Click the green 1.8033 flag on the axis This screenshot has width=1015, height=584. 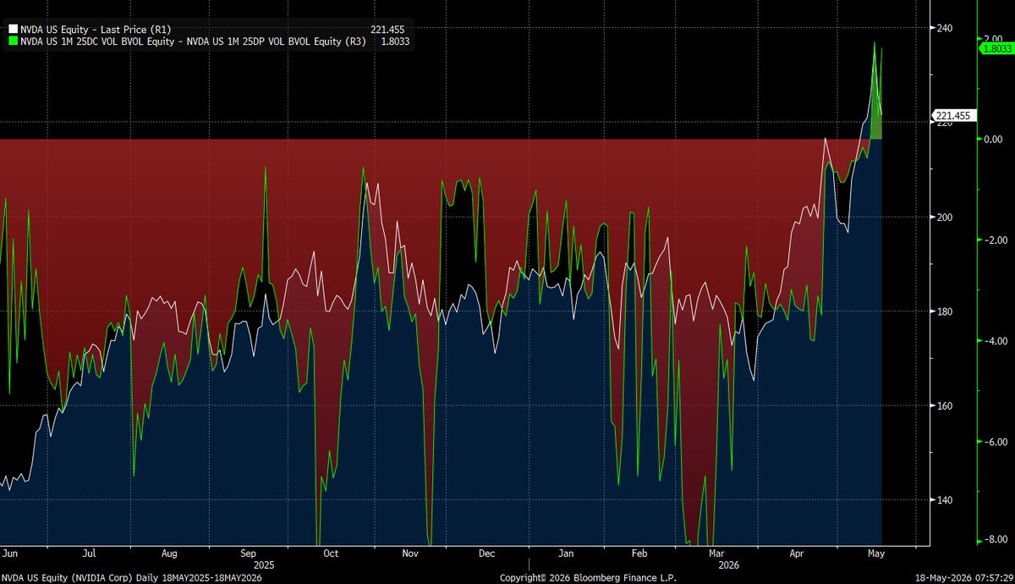point(996,49)
